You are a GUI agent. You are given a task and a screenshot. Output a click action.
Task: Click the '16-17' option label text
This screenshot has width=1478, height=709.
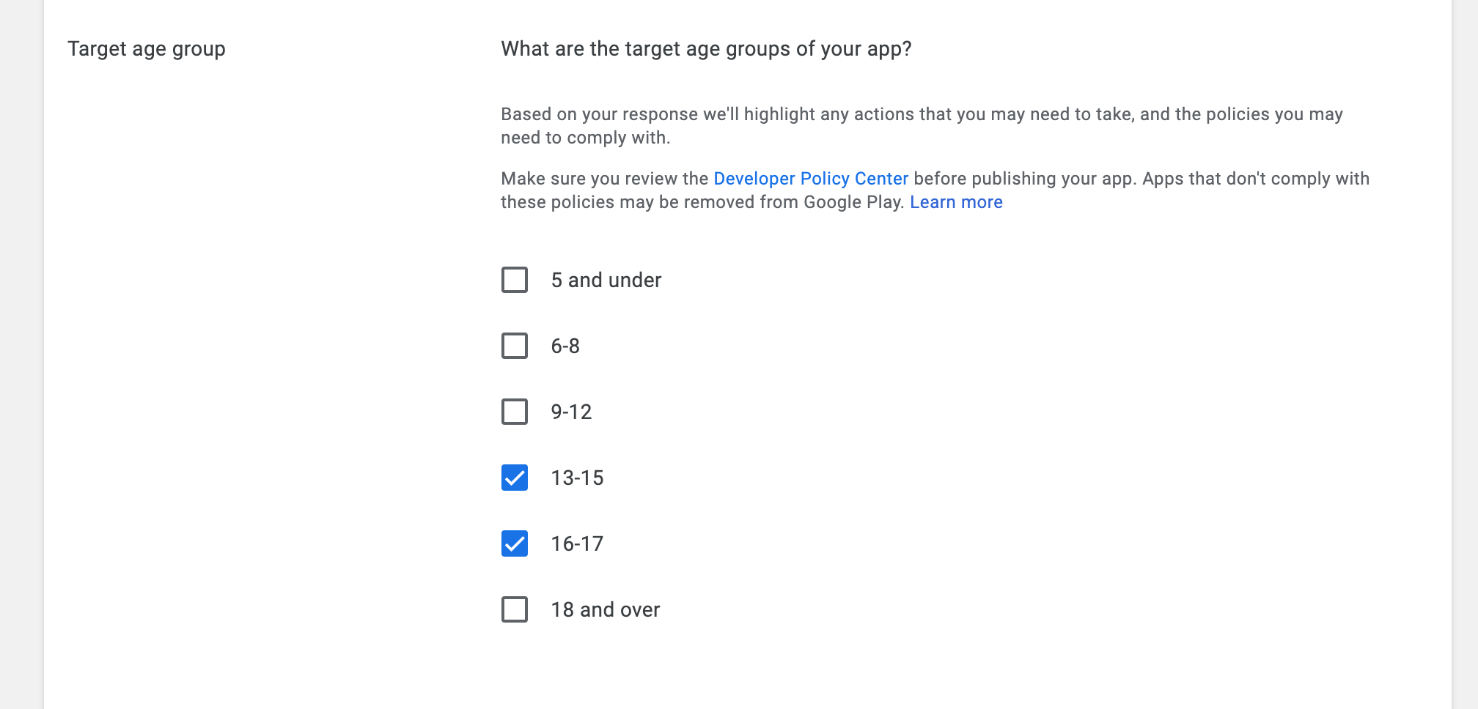(577, 543)
